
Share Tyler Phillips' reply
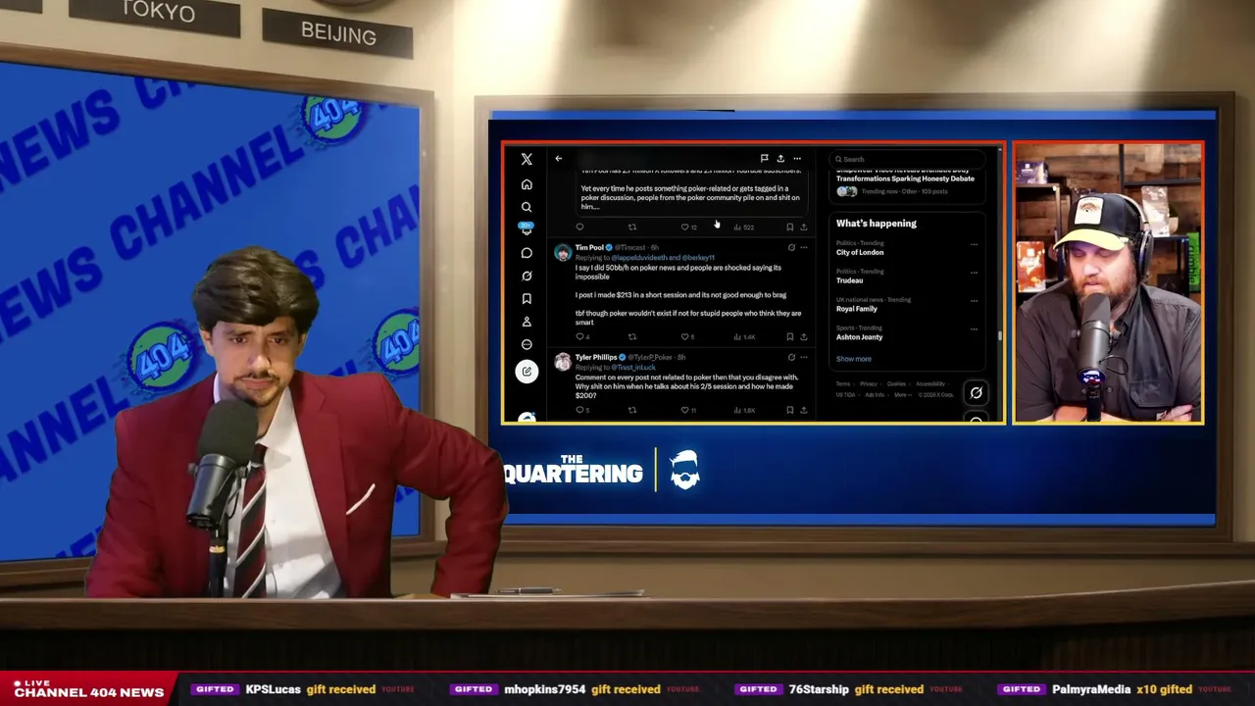tap(803, 410)
